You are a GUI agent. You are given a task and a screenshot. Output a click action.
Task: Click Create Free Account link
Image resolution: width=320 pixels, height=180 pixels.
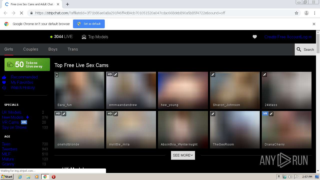pos(282,37)
